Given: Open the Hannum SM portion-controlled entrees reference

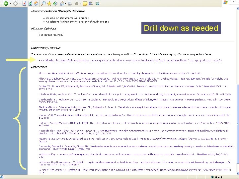Looking at the screenshot, I should coord(134,116).
